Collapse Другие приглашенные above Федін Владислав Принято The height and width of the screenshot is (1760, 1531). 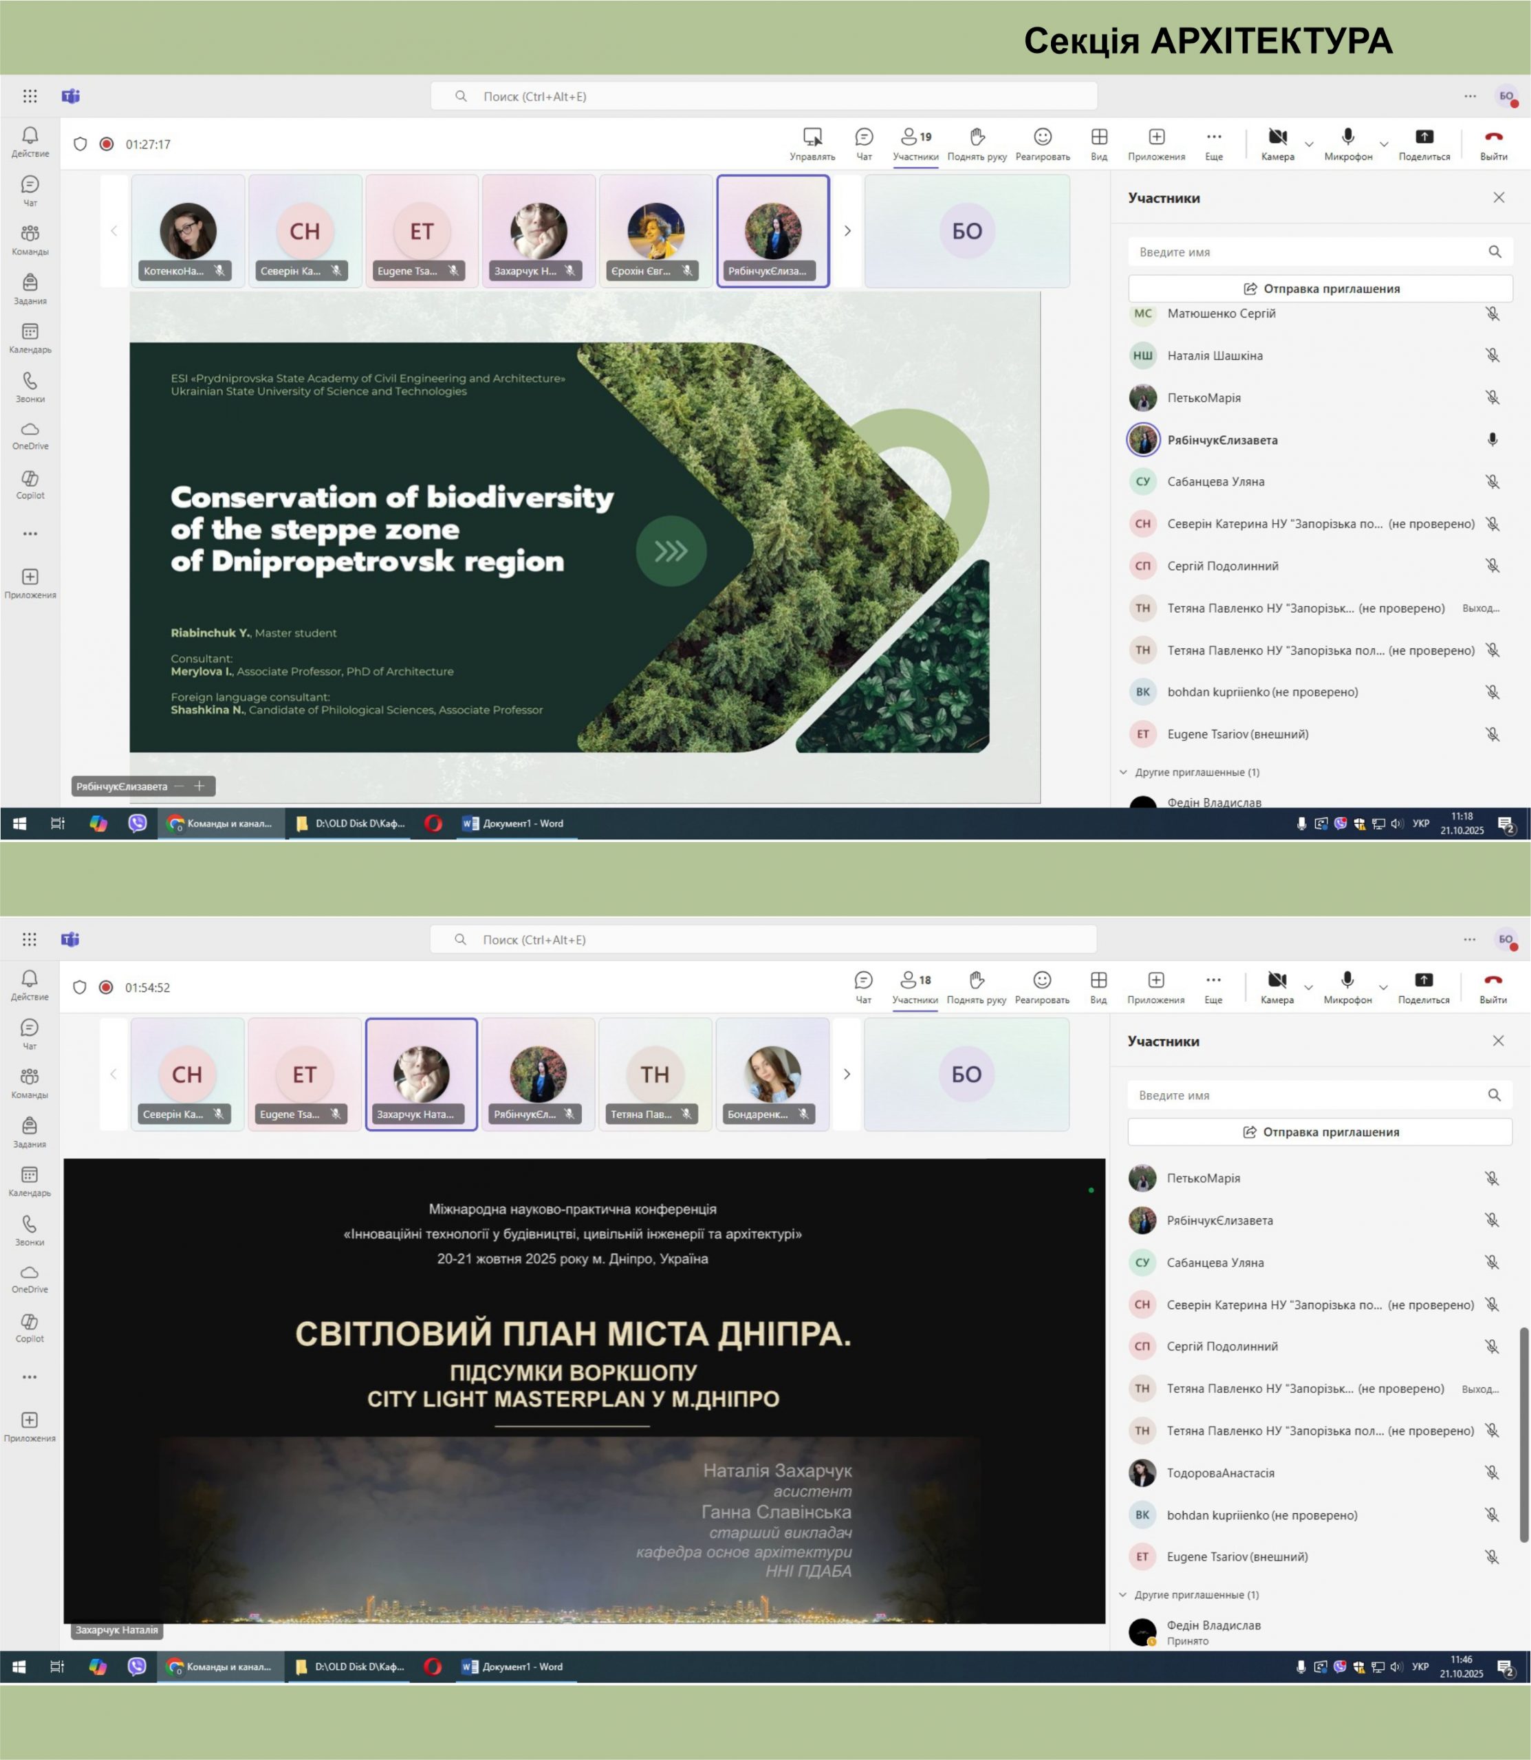coord(1122,1594)
